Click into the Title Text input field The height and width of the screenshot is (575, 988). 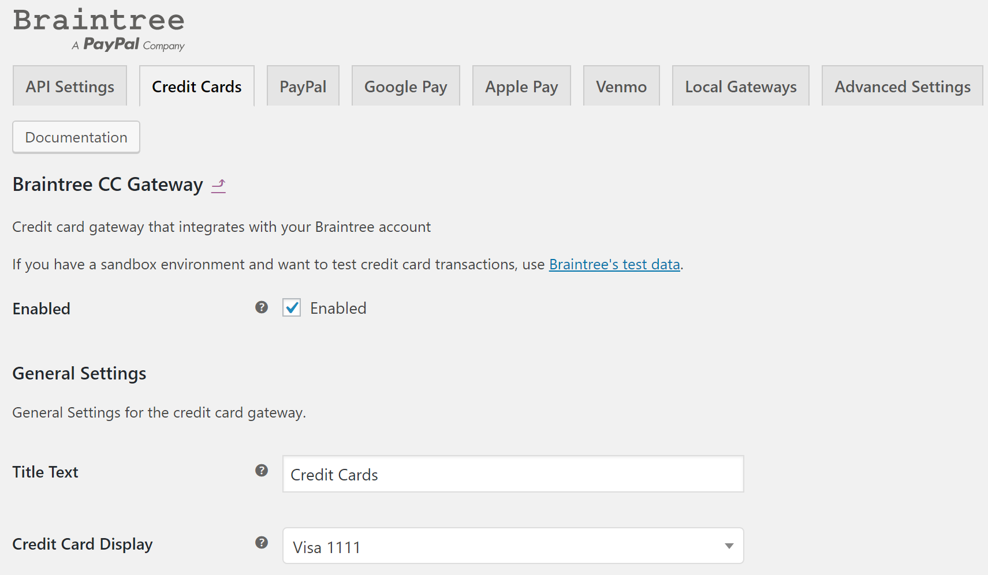click(513, 474)
